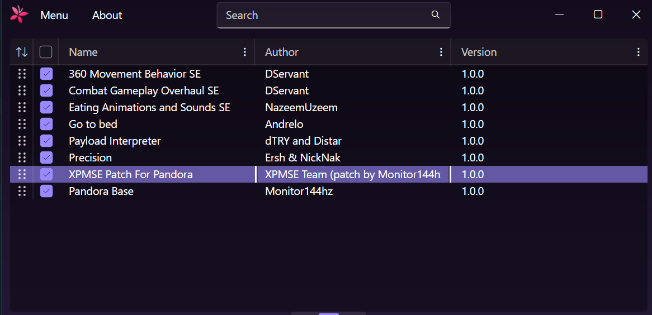
Task: Click the search magnifier icon
Action: point(436,15)
